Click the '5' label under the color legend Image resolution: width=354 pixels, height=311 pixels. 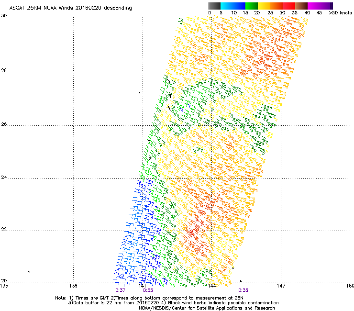point(221,12)
